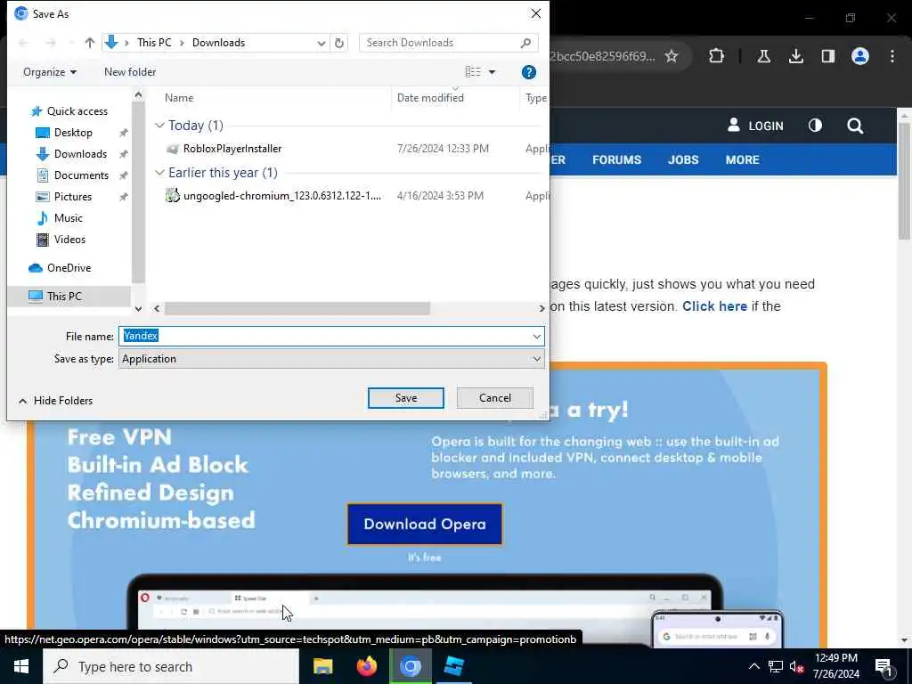
Task: Follow the 'Click here' link
Action: [714, 306]
